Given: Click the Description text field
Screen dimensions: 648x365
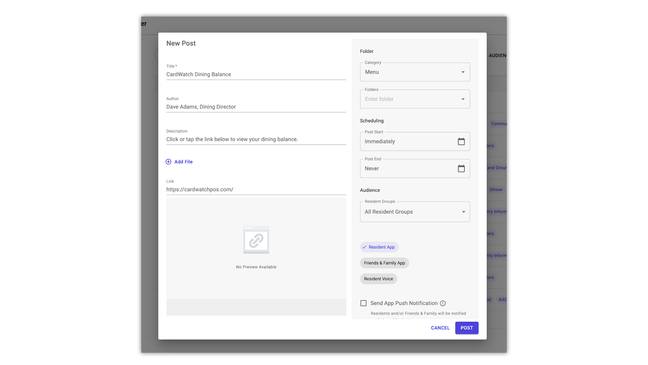Looking at the screenshot, I should pyautogui.click(x=256, y=139).
